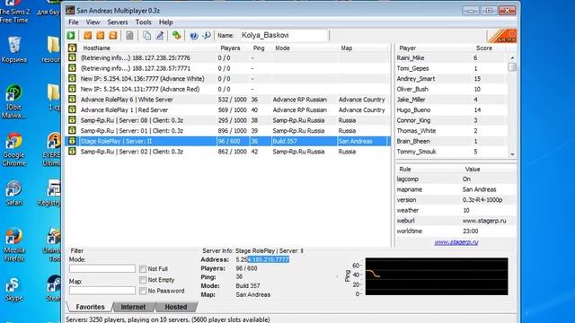575x323 pixels.
Task: Click the lock icon column header
Action: [72, 48]
